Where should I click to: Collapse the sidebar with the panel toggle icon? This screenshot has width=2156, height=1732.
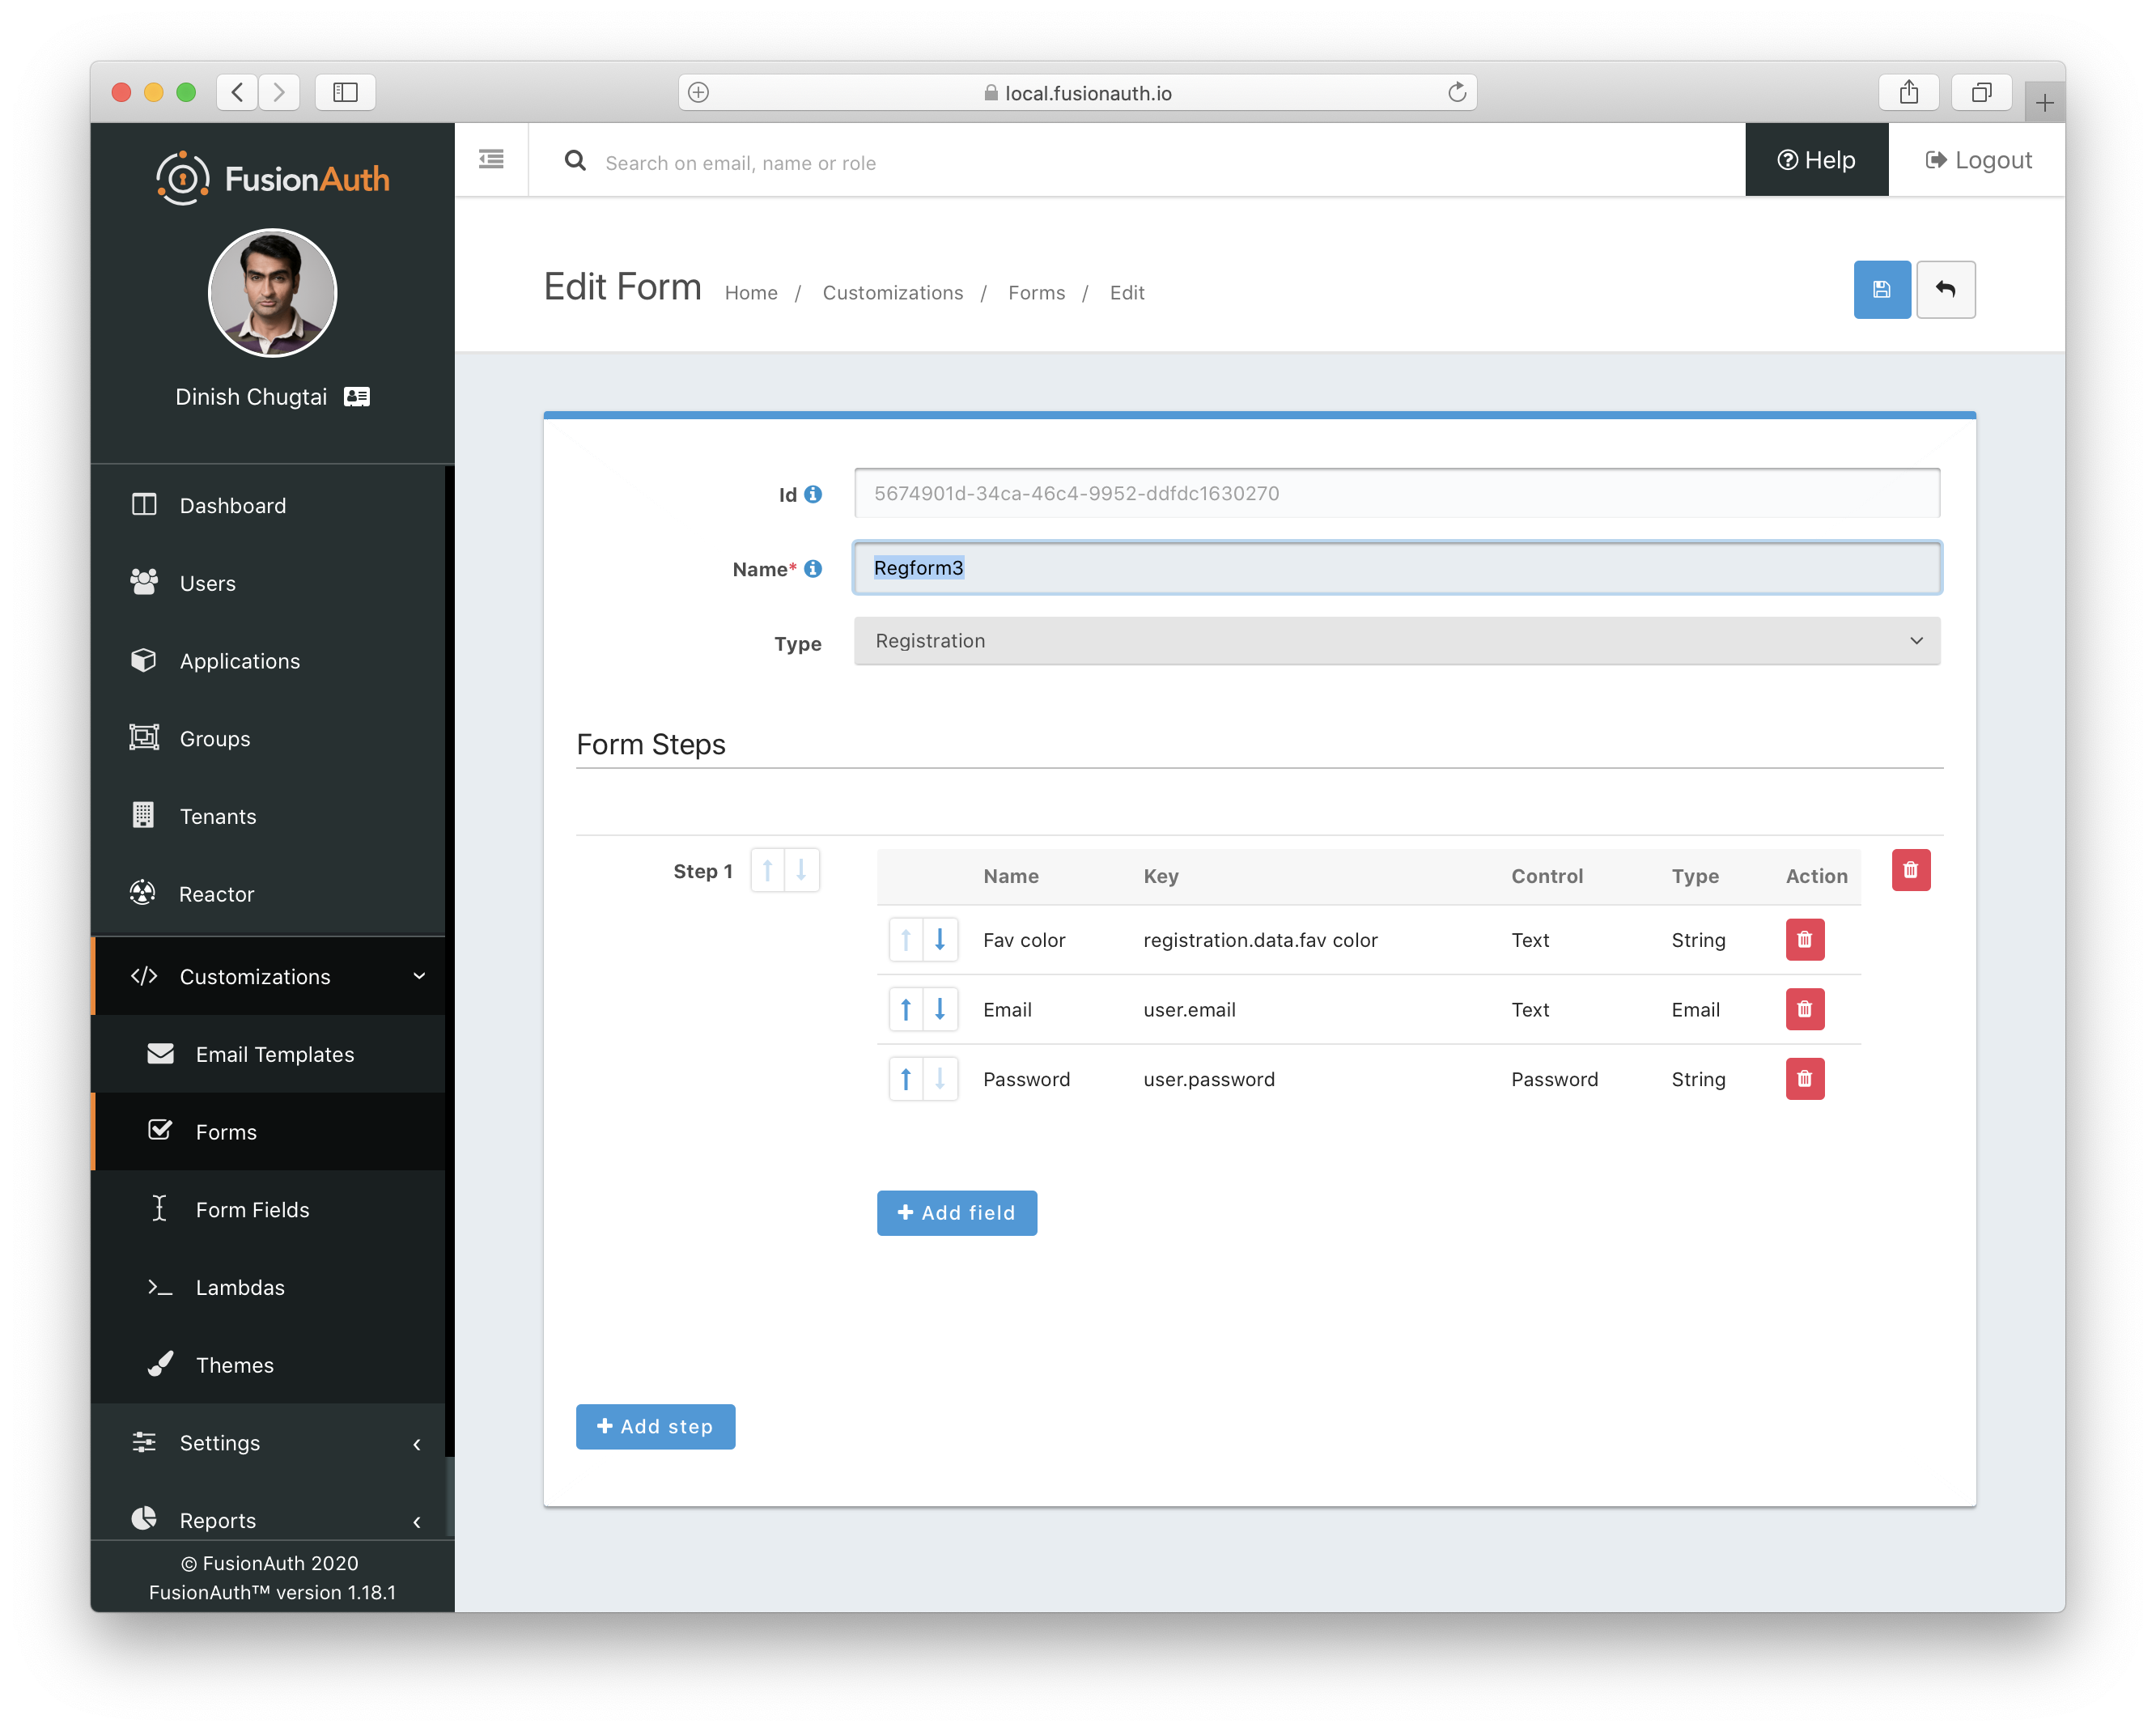pos(490,159)
